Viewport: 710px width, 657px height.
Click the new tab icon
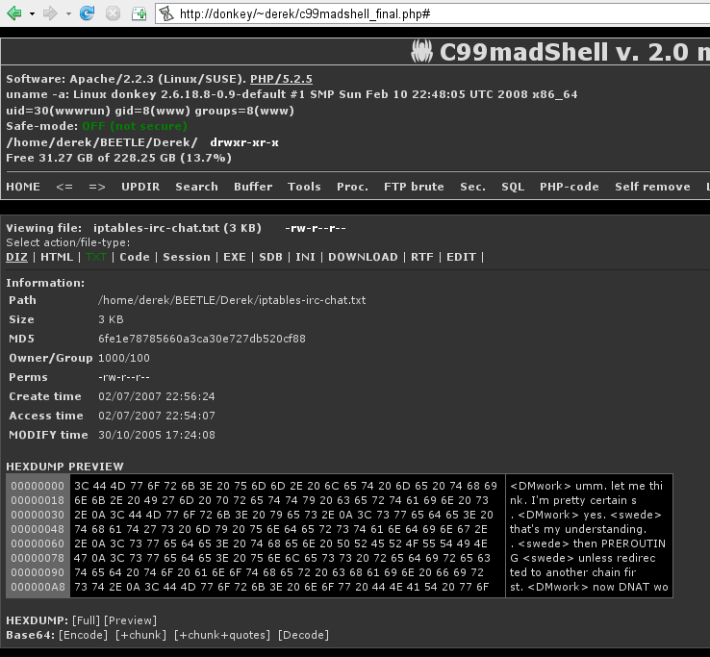[x=139, y=13]
